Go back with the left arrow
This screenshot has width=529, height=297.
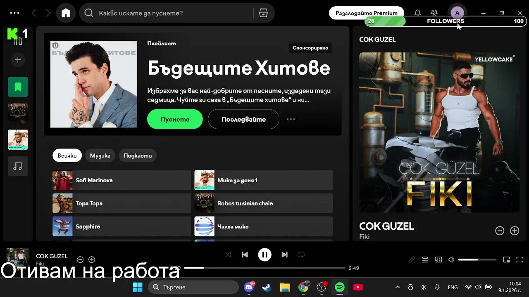pyautogui.click(x=34, y=13)
